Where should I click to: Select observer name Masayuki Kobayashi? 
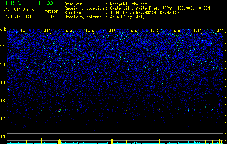pos(130,4)
